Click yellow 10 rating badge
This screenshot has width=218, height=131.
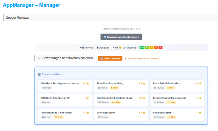151,48
